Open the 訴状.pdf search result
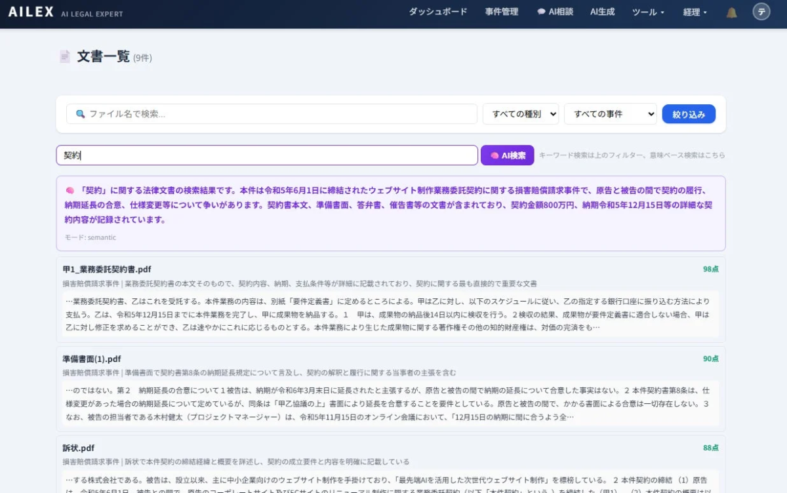The image size is (787, 493). pyautogui.click(x=79, y=447)
